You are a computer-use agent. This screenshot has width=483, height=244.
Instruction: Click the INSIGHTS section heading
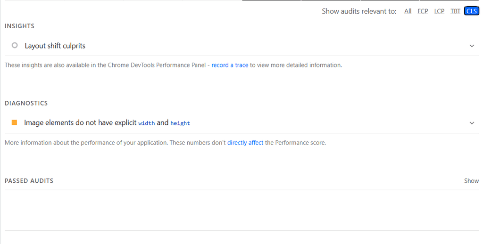[x=19, y=26]
